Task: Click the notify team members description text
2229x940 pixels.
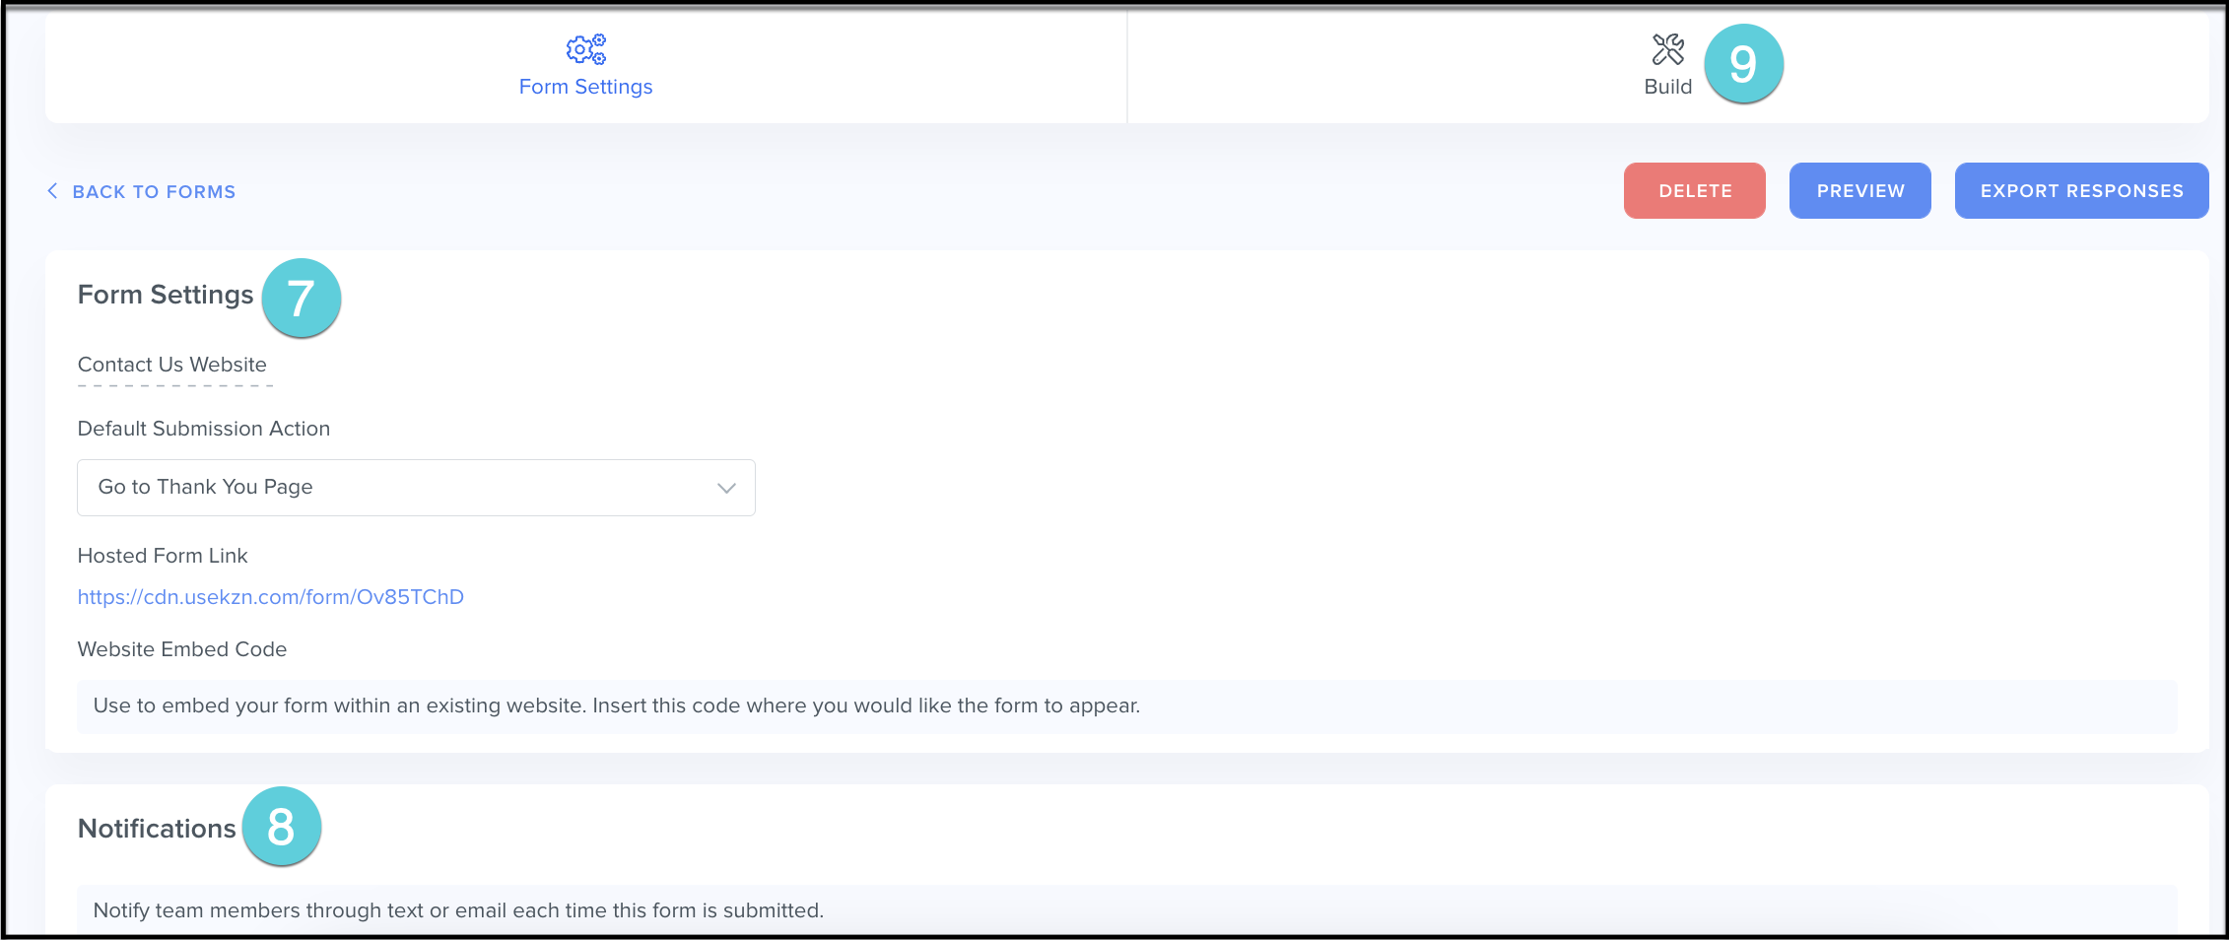Action: 458,910
